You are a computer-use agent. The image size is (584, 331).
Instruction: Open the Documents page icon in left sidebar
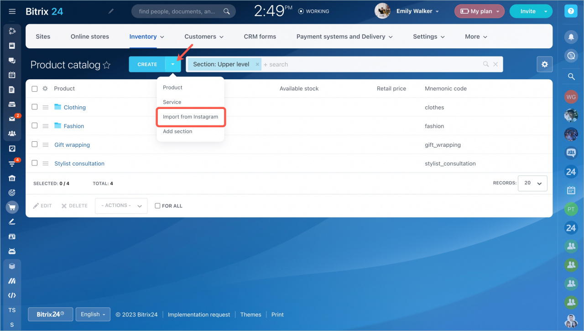click(x=12, y=90)
